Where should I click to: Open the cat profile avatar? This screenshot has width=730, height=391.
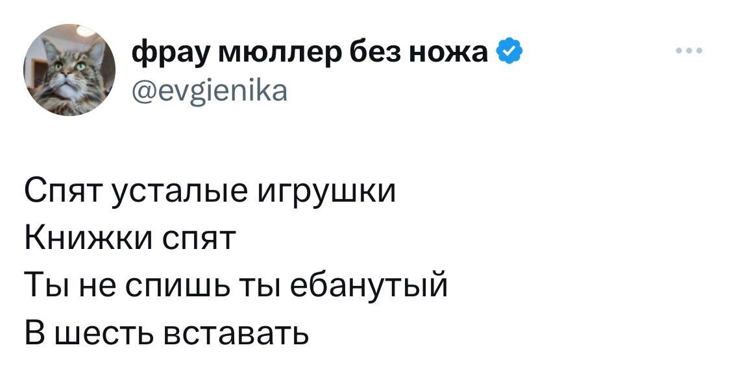coord(70,70)
